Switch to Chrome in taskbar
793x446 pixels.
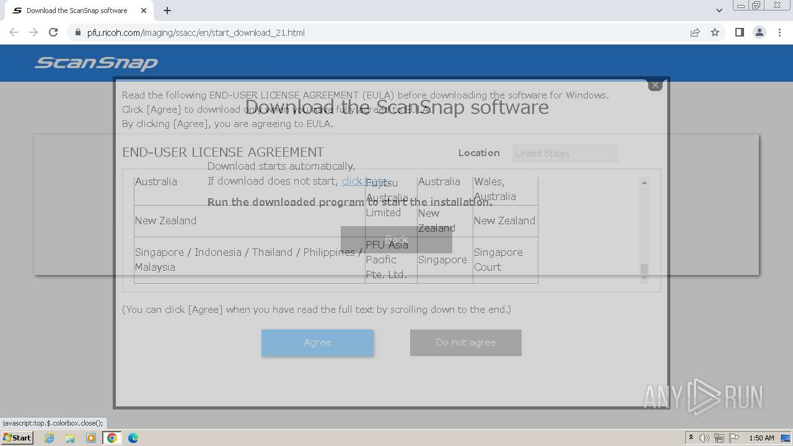(112, 438)
